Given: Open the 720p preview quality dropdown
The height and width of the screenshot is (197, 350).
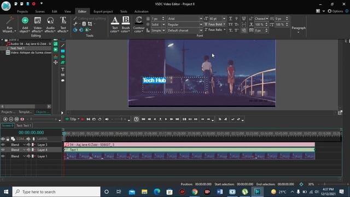Looking at the screenshot, I should pos(78,119).
